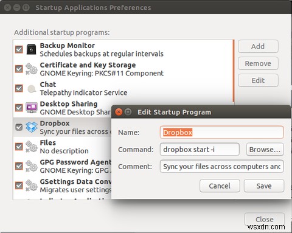This screenshot has height=233, width=292.
Task: Select the Files entry title
Action: click(x=48, y=143)
